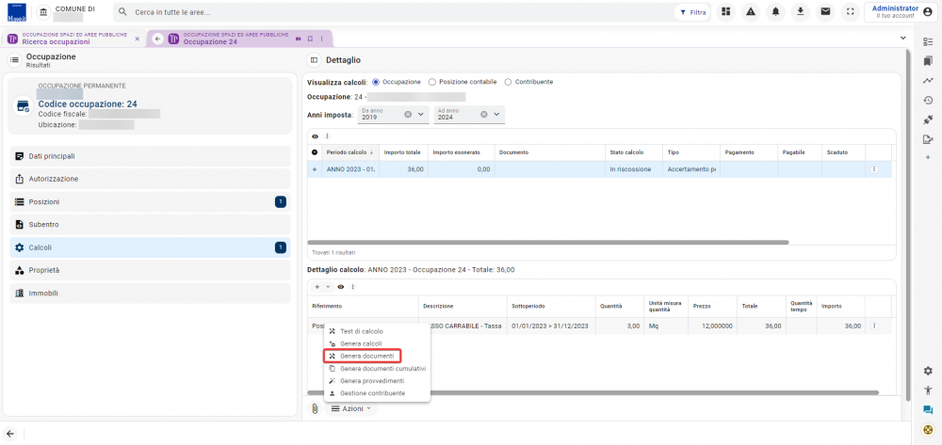This screenshot has height=445, width=942.
Task: Click the detail table horizontal scrollbar
Action: (593, 393)
